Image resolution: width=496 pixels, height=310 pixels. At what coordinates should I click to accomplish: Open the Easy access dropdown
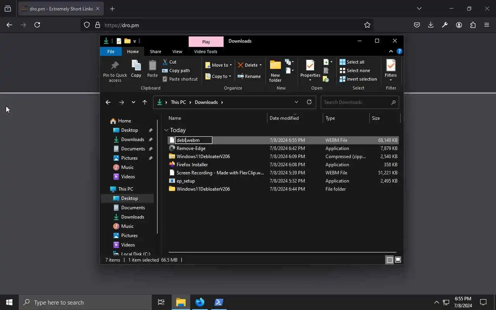pos(289,71)
